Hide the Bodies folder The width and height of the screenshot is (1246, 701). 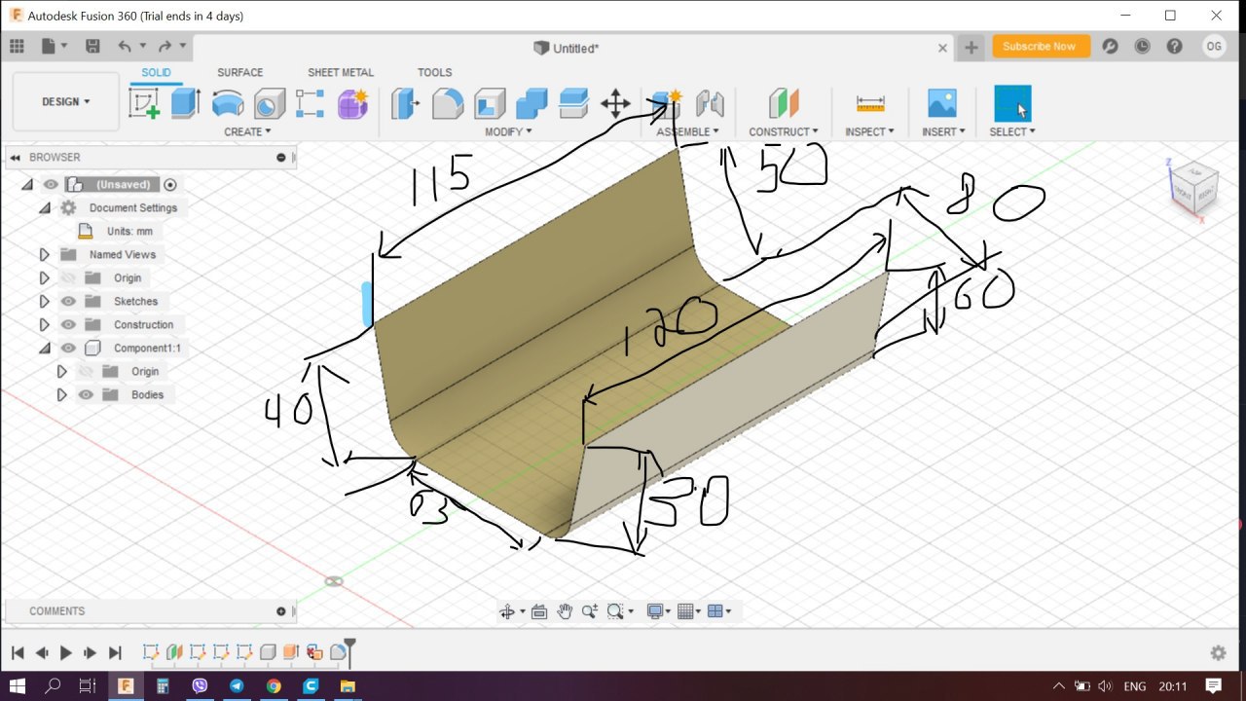point(86,394)
